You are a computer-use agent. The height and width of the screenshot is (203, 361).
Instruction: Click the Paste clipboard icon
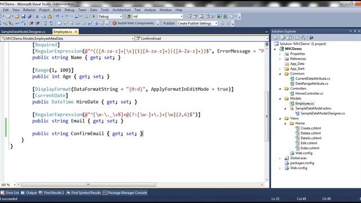pyautogui.click(x=49, y=16)
